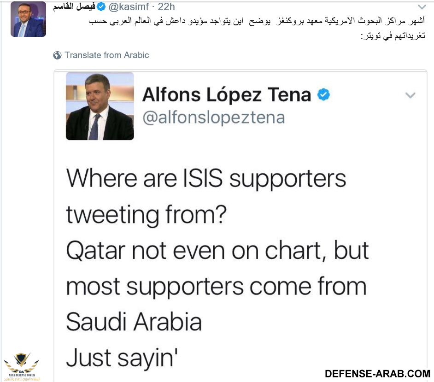
Task: Expand the outer tweet's chevron menu
Action: click(422, 7)
